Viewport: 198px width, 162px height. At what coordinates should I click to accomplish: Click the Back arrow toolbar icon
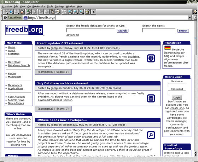(x=11, y=12)
